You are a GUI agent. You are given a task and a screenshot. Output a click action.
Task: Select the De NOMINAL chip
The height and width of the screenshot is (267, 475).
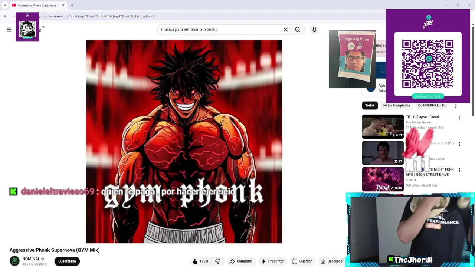pyautogui.click(x=433, y=105)
